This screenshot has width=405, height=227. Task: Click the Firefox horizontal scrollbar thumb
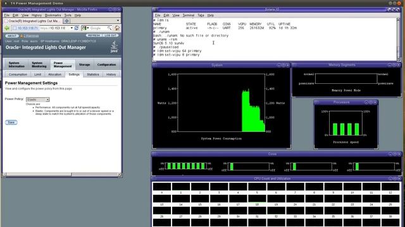coord(39,175)
